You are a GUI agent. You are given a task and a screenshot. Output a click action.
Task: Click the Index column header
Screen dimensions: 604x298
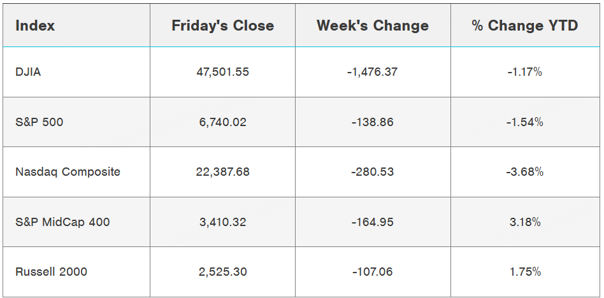[35, 26]
